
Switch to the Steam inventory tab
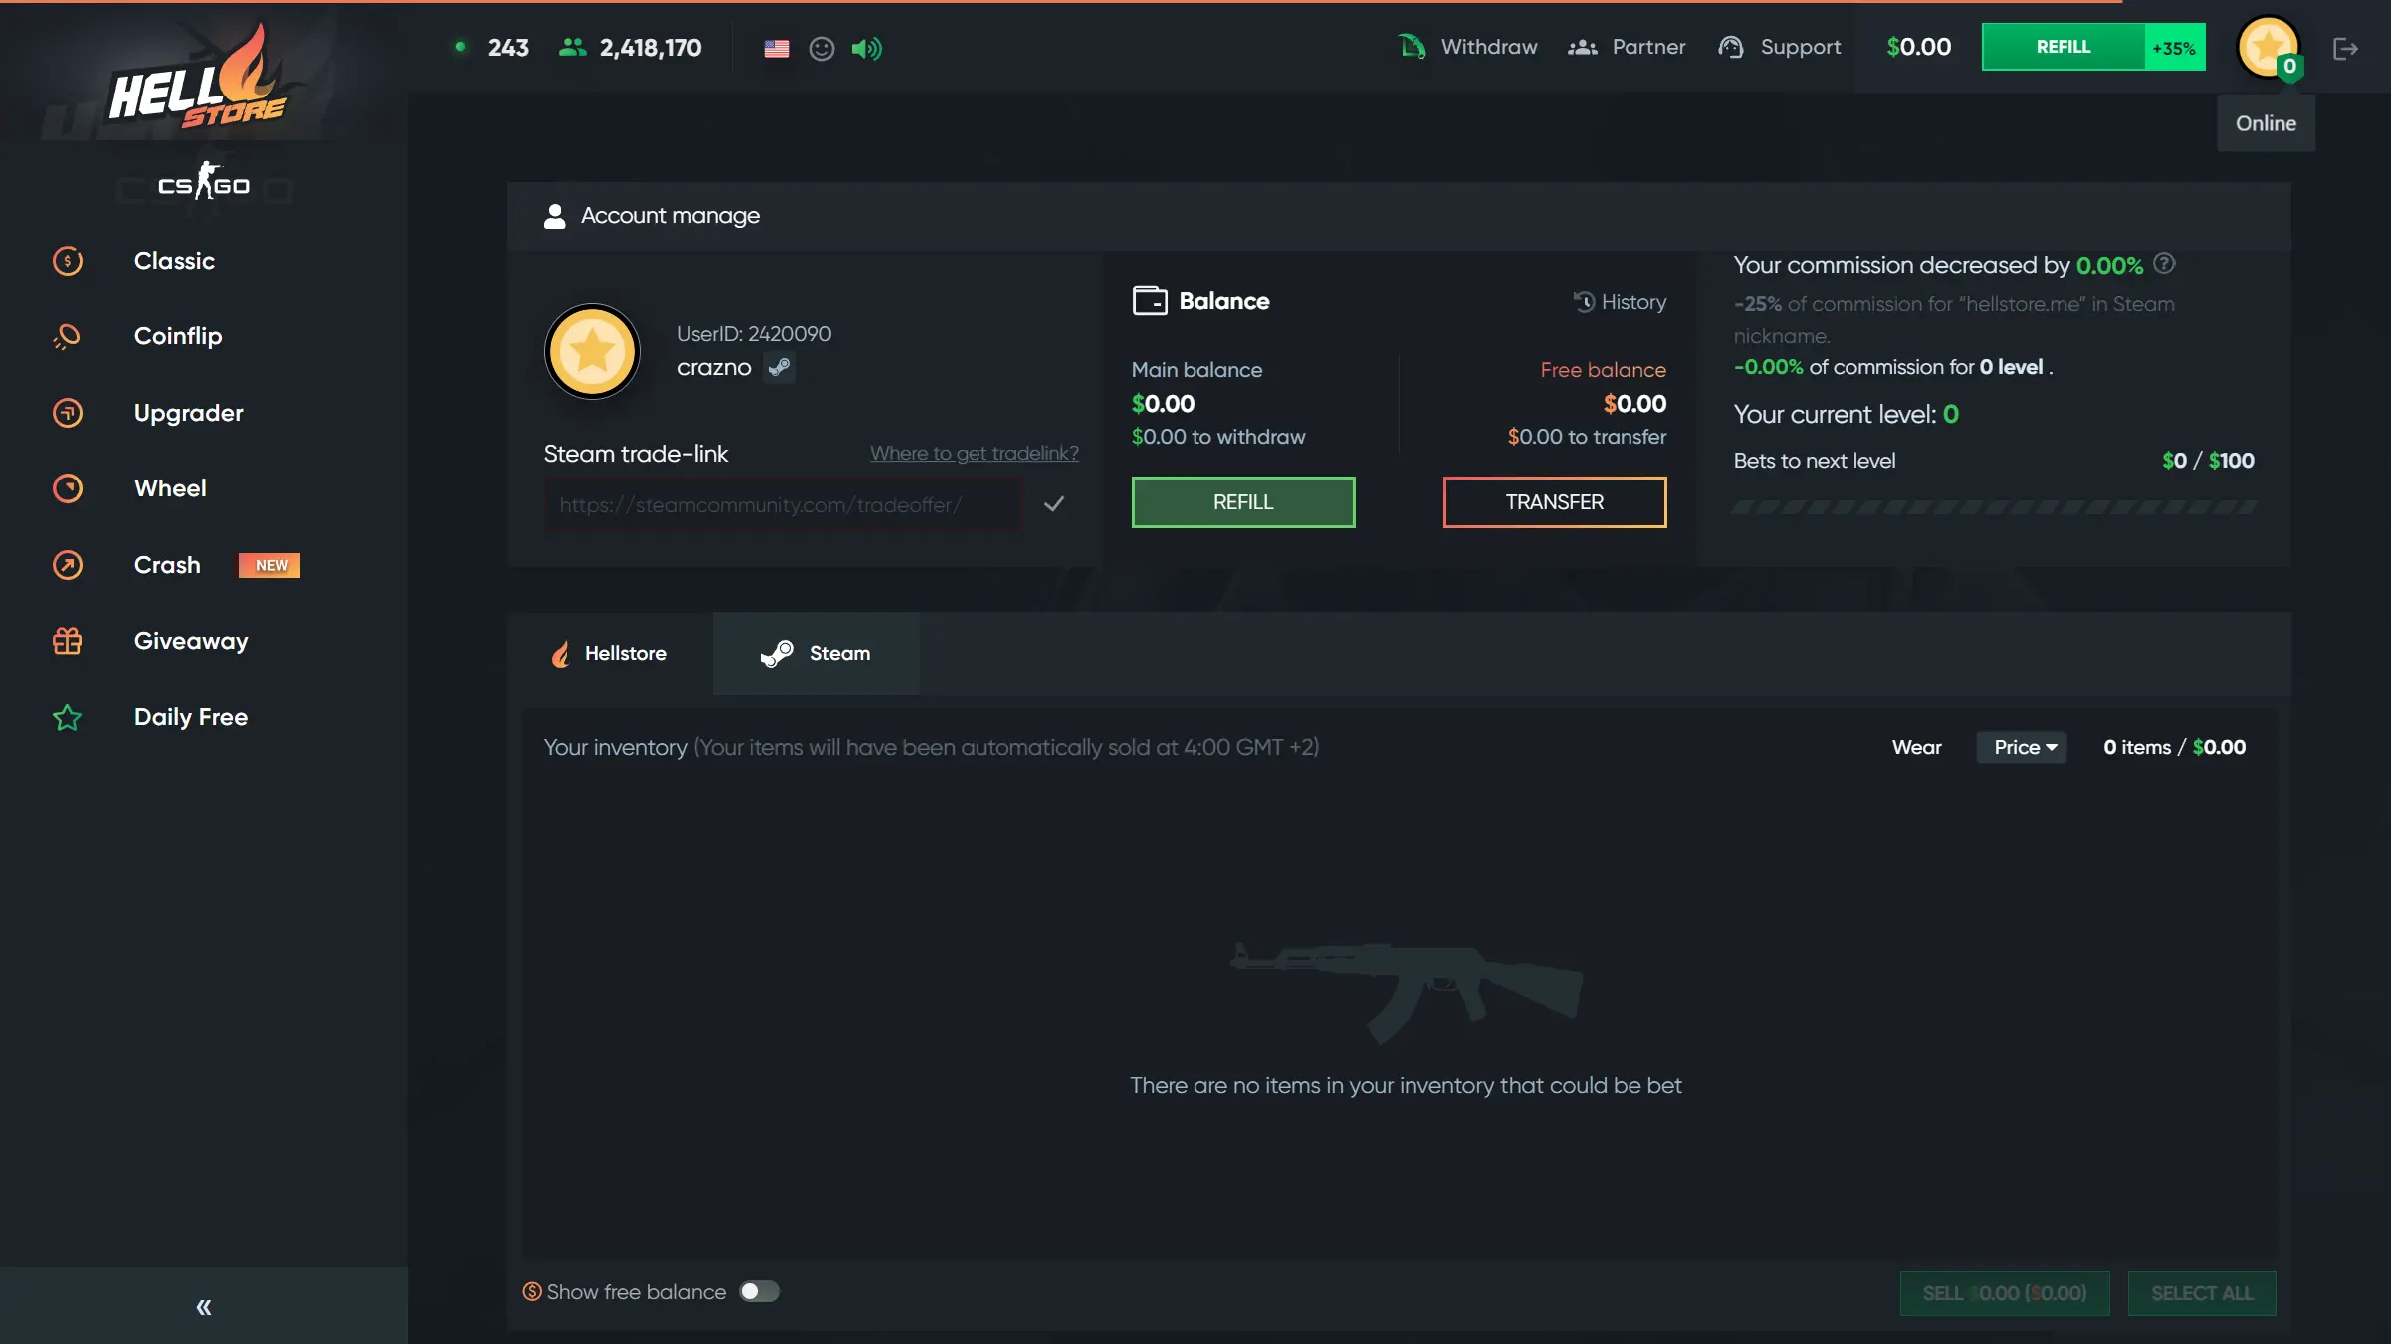[x=815, y=654]
